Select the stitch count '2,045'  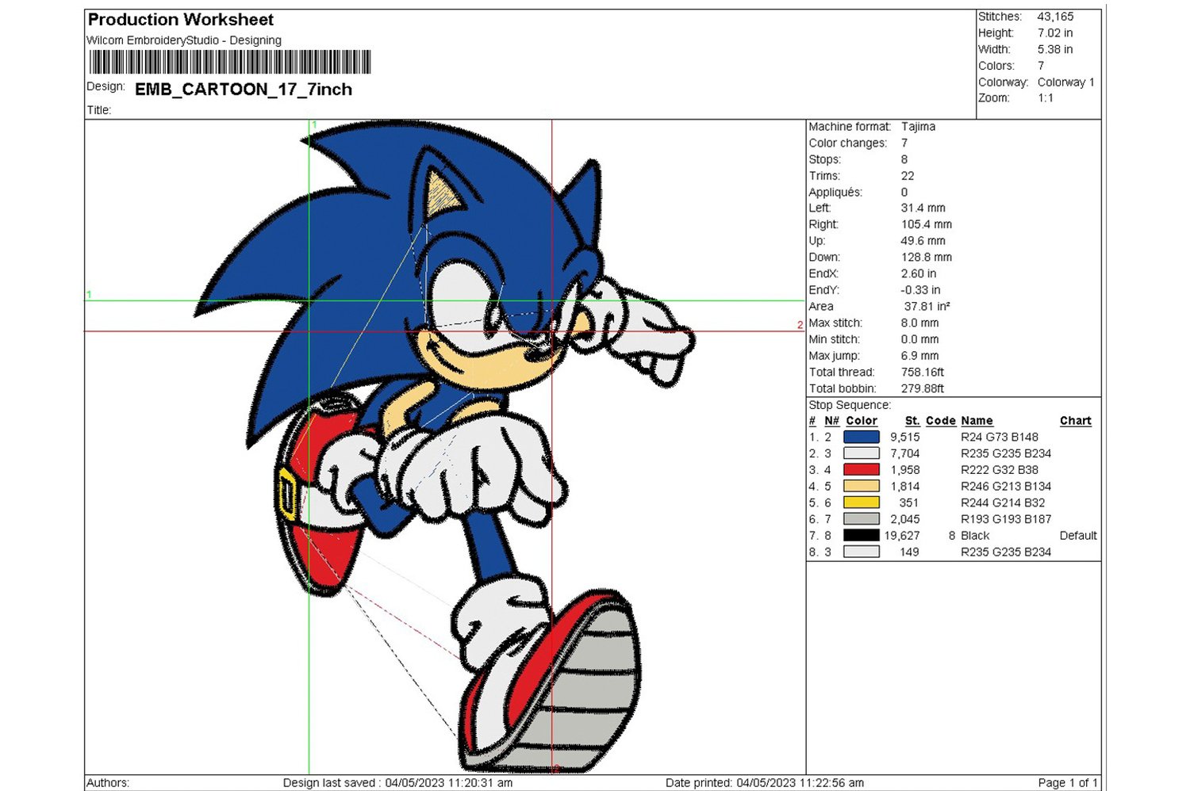click(905, 519)
